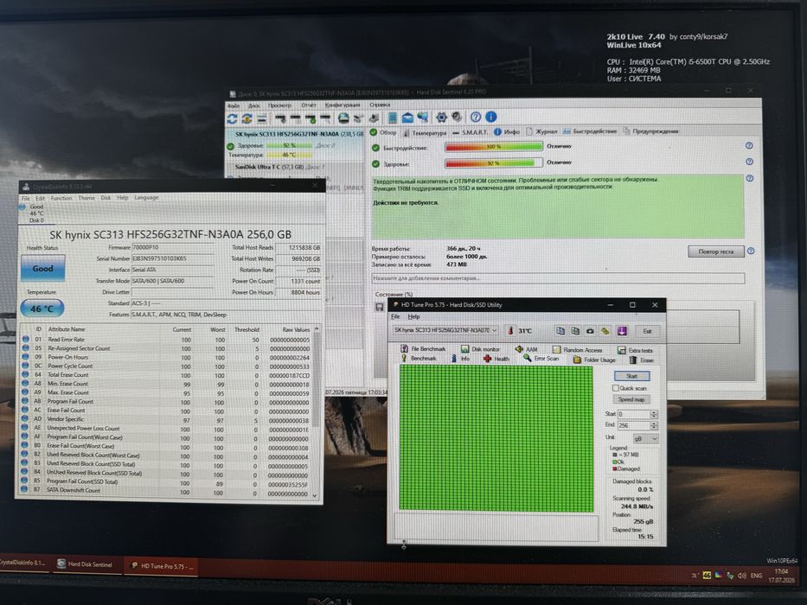This screenshot has width=807, height=605.
Task: Switch to Folder Usage tab in HD Tune
Action: click(594, 360)
